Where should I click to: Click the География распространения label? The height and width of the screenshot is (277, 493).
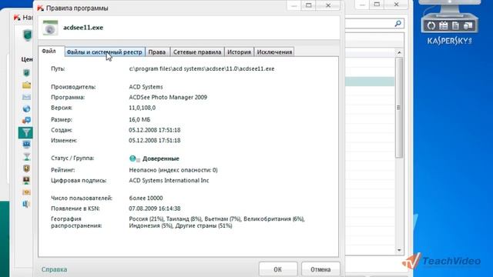[76, 222]
